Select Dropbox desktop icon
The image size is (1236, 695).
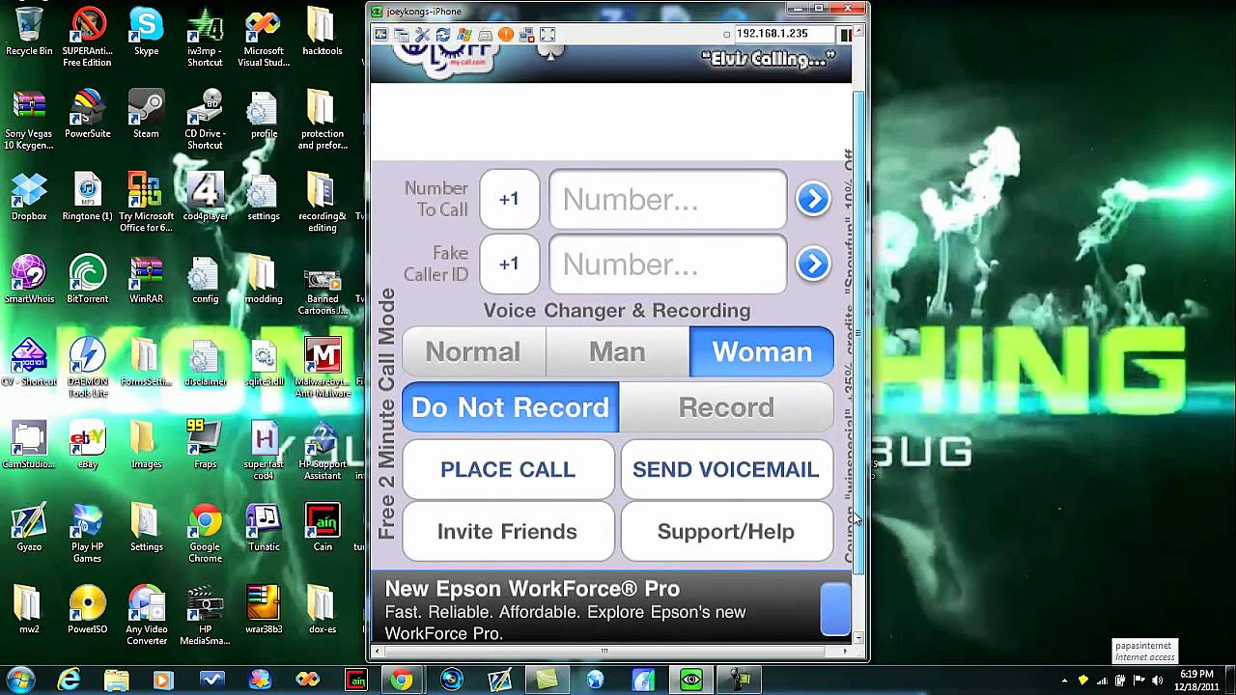click(29, 197)
